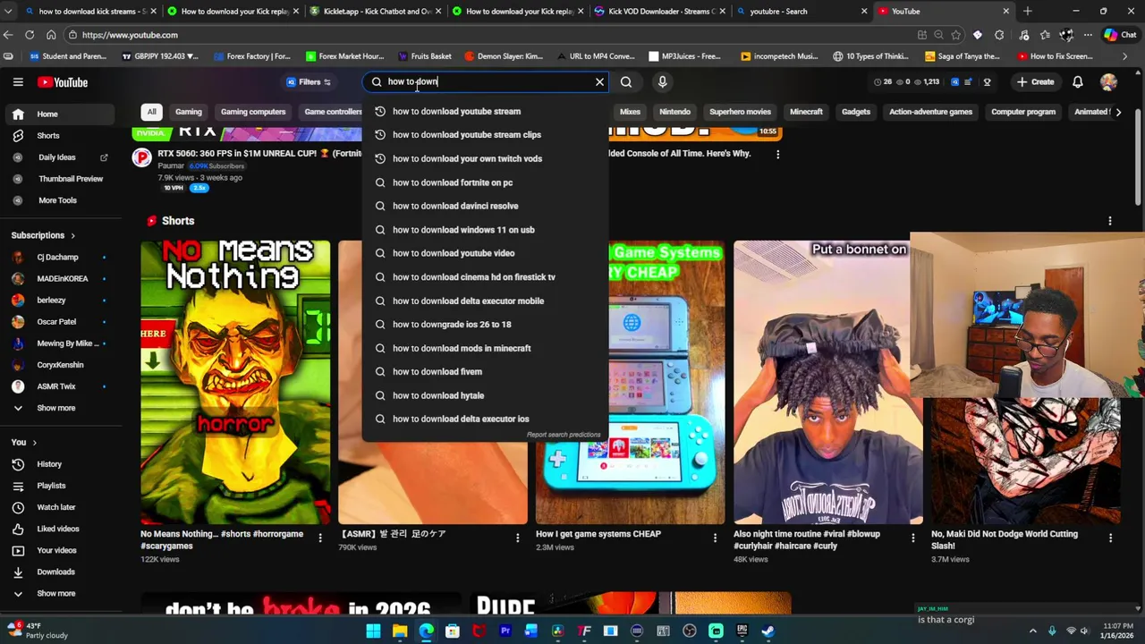Reload the page with refresh icon
The height and width of the screenshot is (644, 1145).
click(30, 35)
